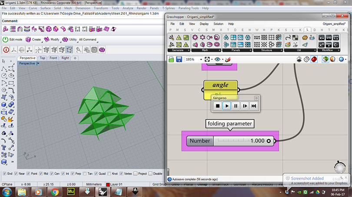Open the Perspective viewport title dropdown

click(x=38, y=64)
